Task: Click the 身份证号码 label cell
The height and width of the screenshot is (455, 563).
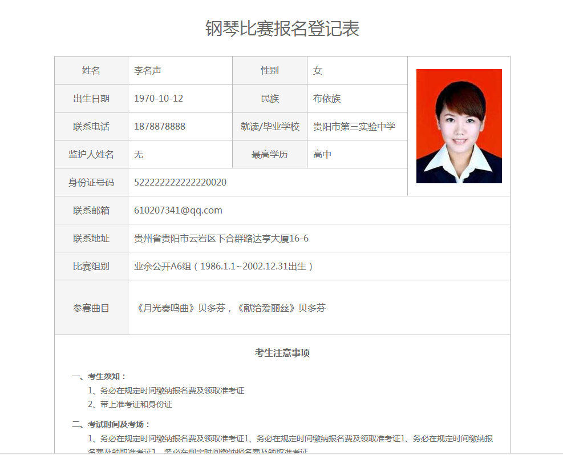Action: point(91,182)
